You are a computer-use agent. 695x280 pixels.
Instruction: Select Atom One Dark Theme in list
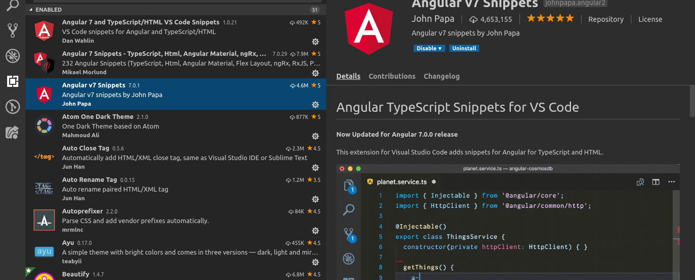tap(176, 126)
